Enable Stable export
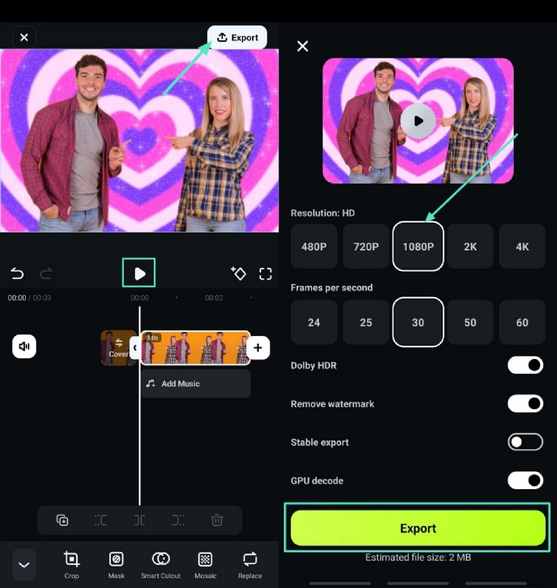557x588 pixels. click(525, 442)
